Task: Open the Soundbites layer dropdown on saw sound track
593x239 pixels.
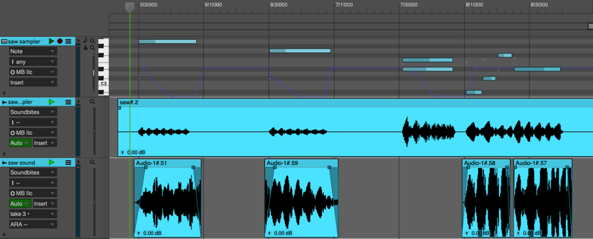Action: click(x=32, y=173)
